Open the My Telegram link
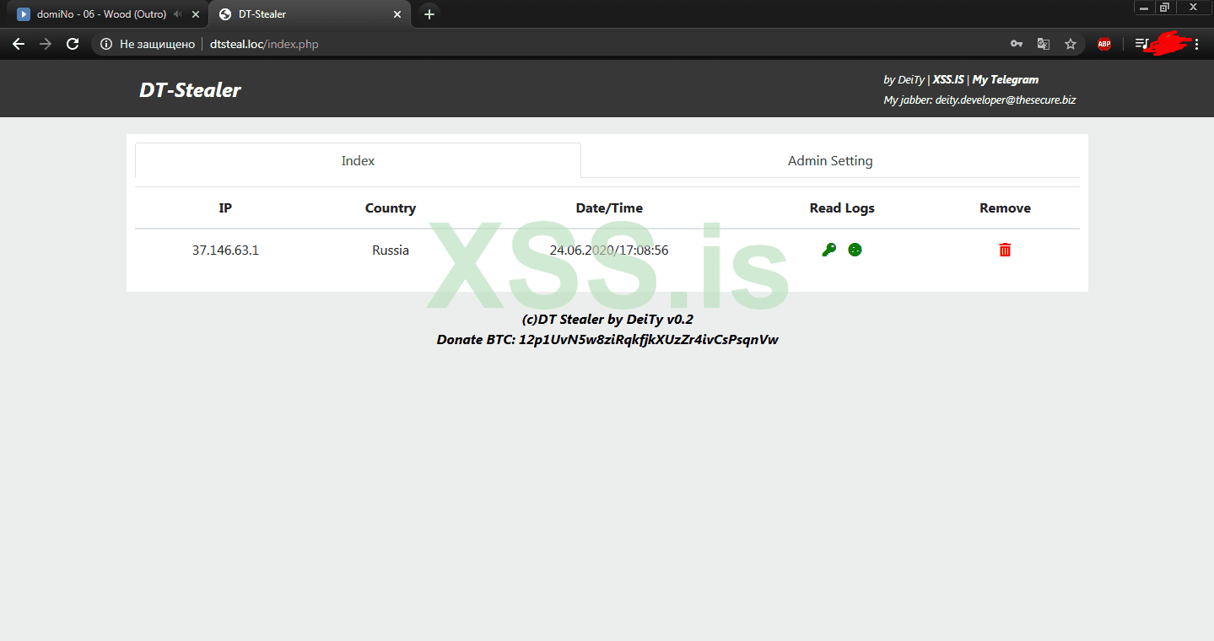1214x641 pixels. [x=1006, y=79]
